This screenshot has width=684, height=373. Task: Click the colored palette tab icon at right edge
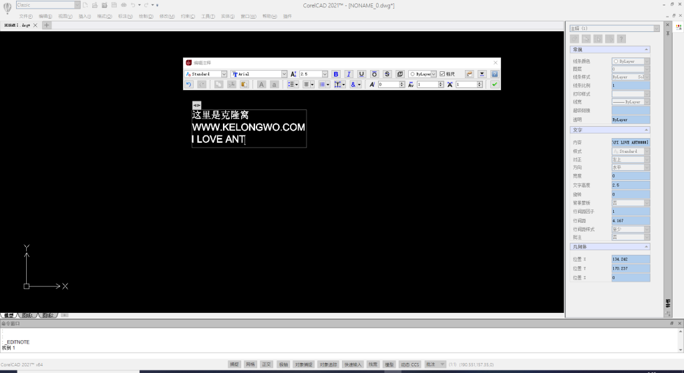pyautogui.click(x=679, y=27)
